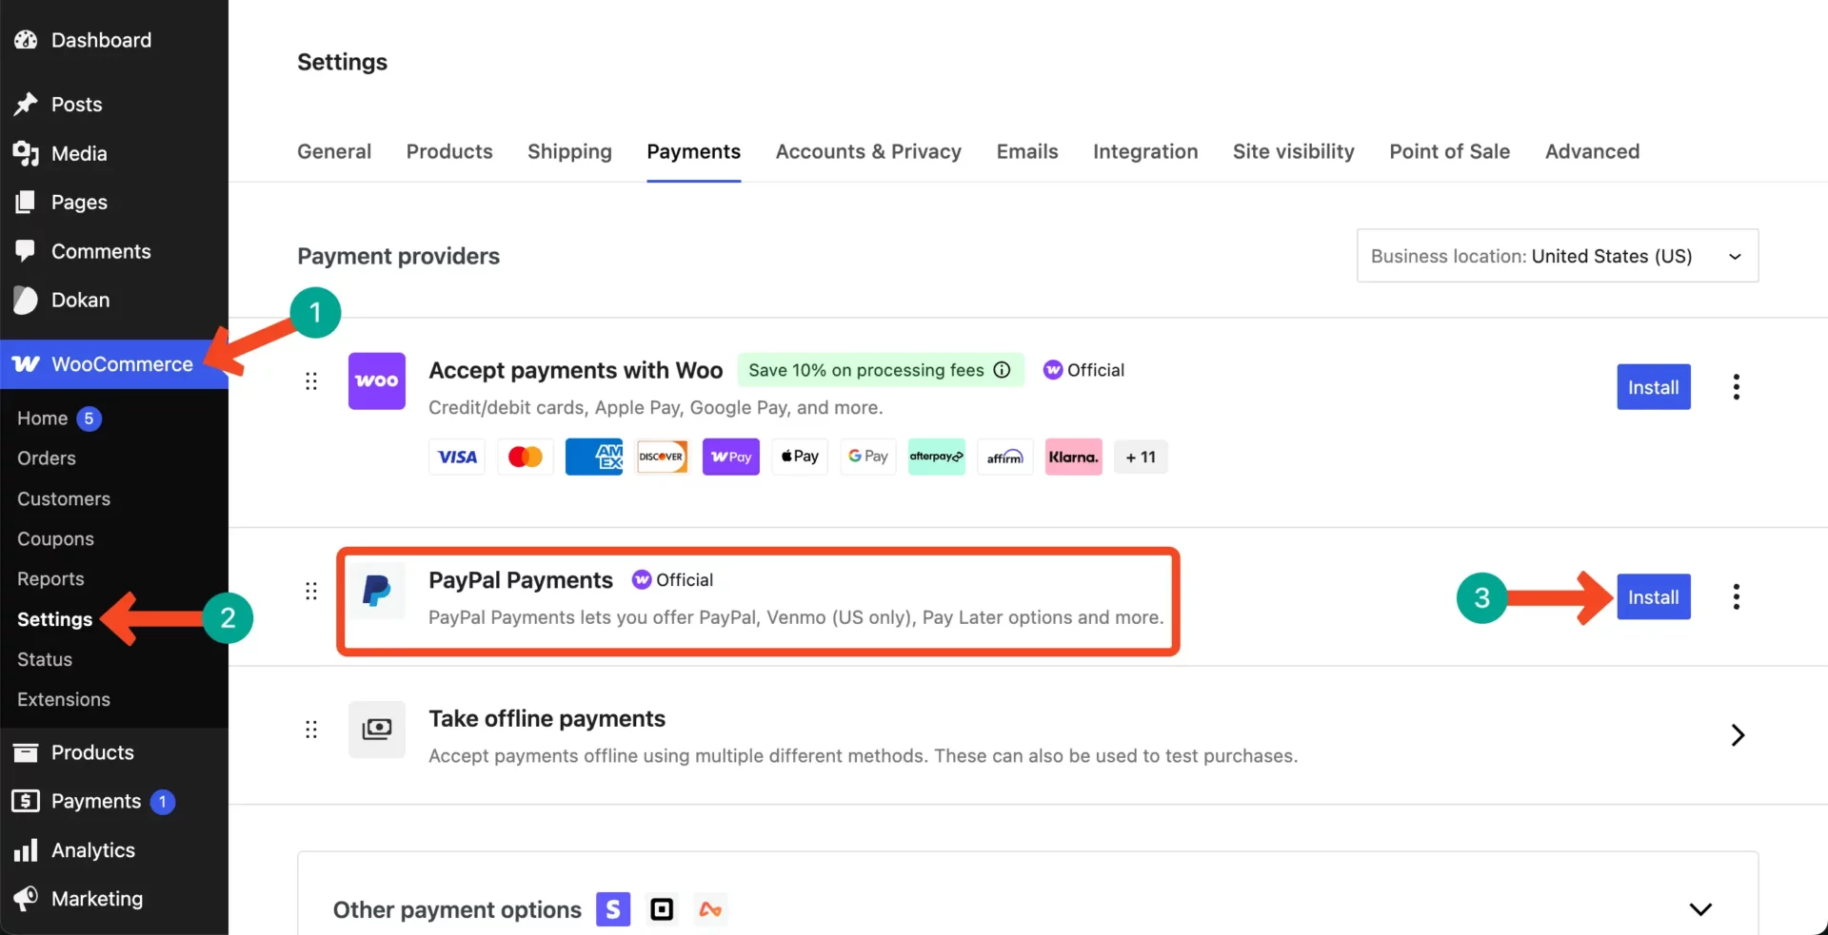Open the Dashboard menu icon
This screenshot has height=935, width=1828.
click(x=26, y=40)
